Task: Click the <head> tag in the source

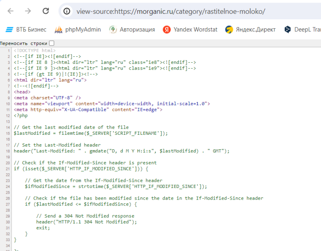Action: pos(22,92)
